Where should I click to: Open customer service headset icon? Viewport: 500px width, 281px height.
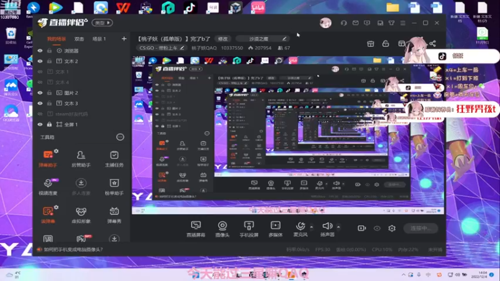(344, 23)
